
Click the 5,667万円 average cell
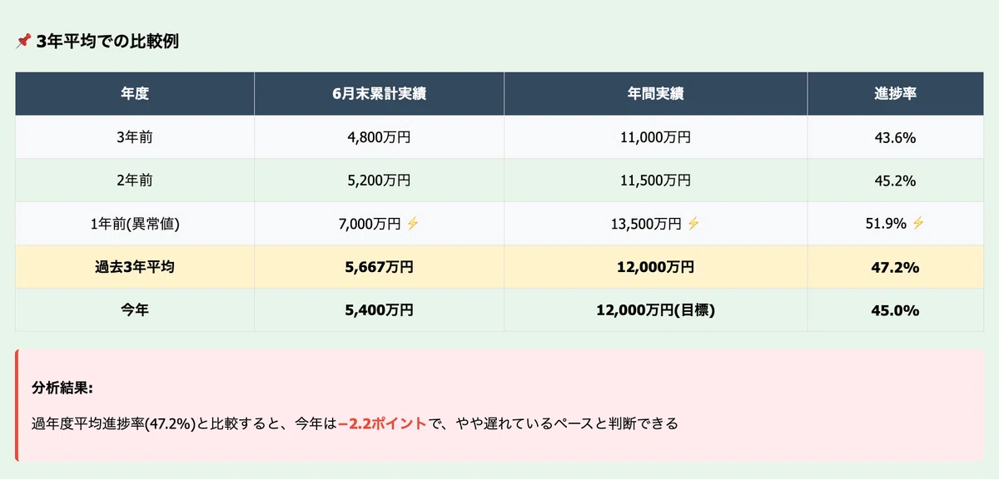coord(379,267)
